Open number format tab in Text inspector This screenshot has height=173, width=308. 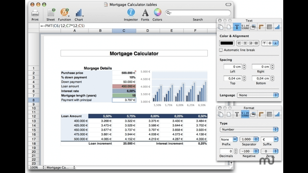point(245,27)
